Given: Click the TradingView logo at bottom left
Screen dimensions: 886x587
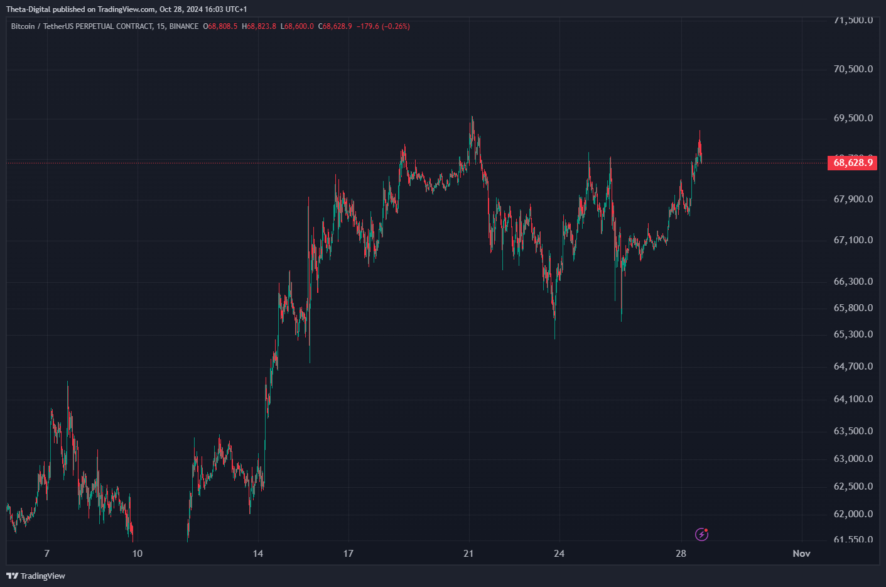Looking at the screenshot, I should tap(36, 576).
